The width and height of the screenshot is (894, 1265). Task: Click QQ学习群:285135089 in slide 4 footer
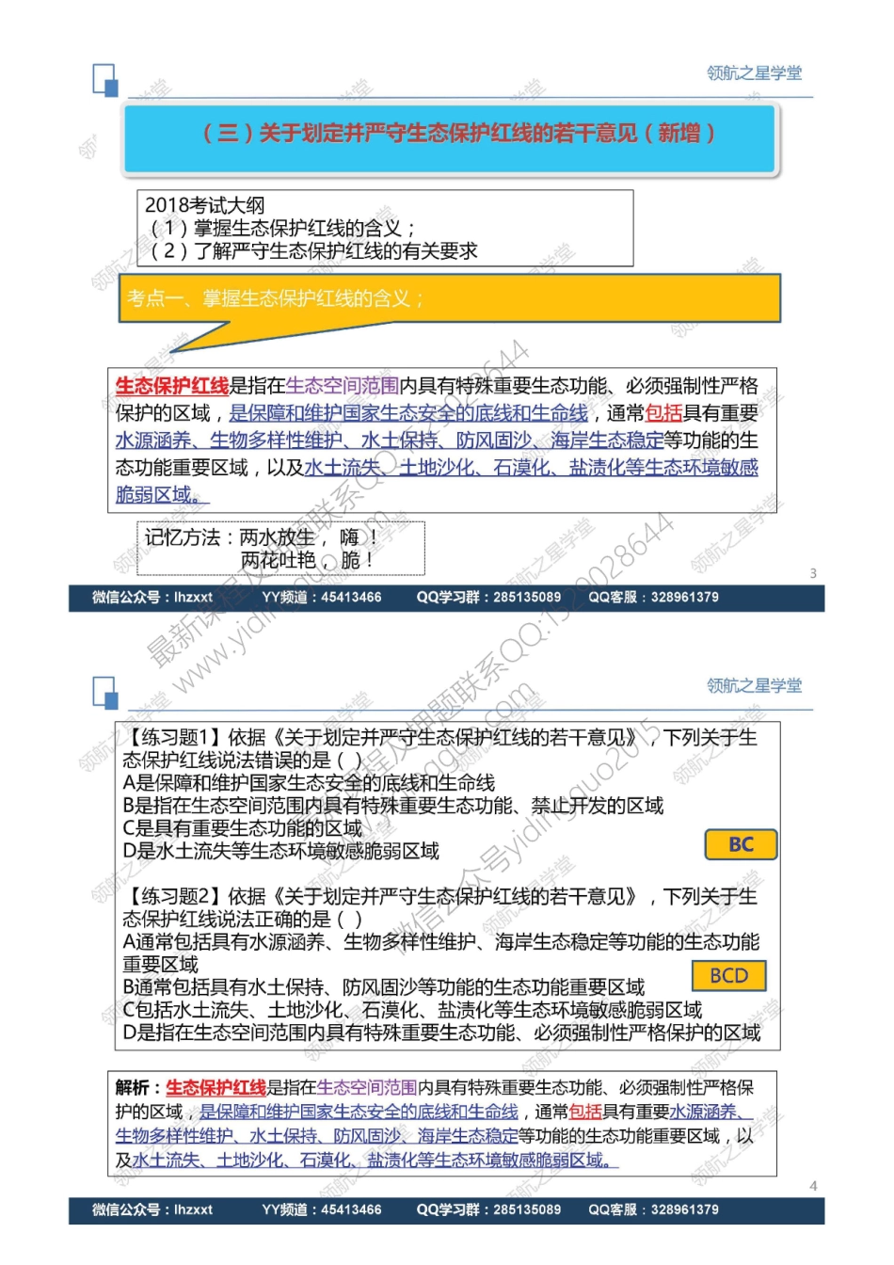(488, 1209)
